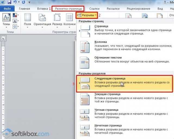The width and height of the screenshot is (174, 139).
Task: Open the Undo history dropdown arrow
Action: point(19,2)
